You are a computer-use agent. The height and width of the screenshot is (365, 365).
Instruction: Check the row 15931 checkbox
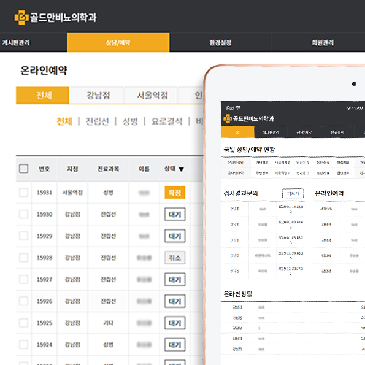(x=23, y=193)
